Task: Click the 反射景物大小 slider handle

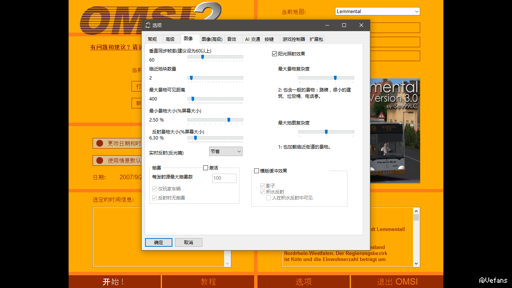Action: click(x=195, y=138)
